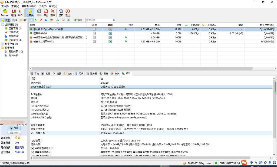Open the 帮助(H) menu

point(53,6)
